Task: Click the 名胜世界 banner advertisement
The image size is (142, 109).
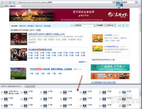Action: [x=69, y=15]
